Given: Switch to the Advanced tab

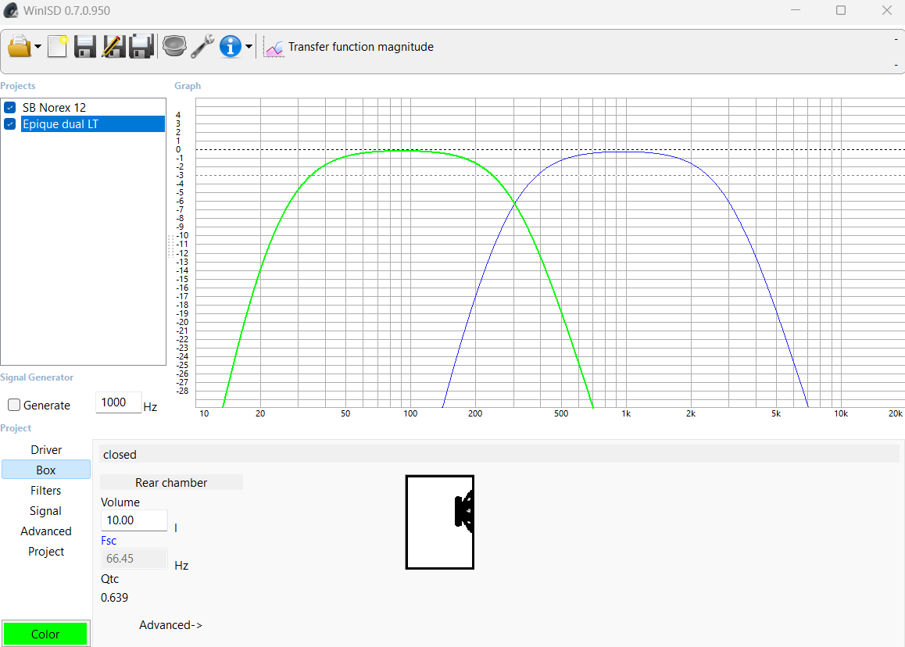Looking at the screenshot, I should coord(46,531).
